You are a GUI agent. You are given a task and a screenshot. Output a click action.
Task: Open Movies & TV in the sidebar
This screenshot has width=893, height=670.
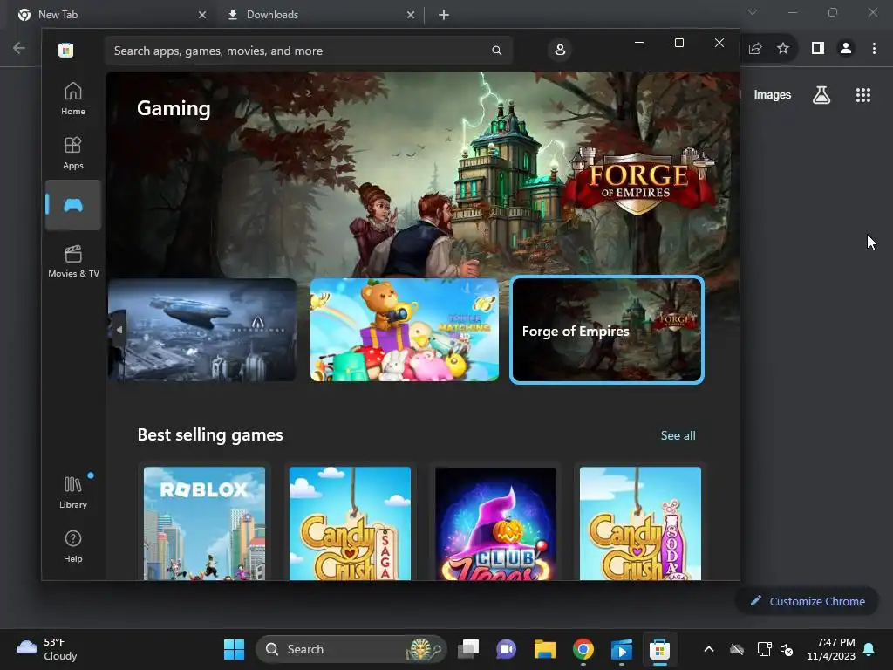point(73,260)
